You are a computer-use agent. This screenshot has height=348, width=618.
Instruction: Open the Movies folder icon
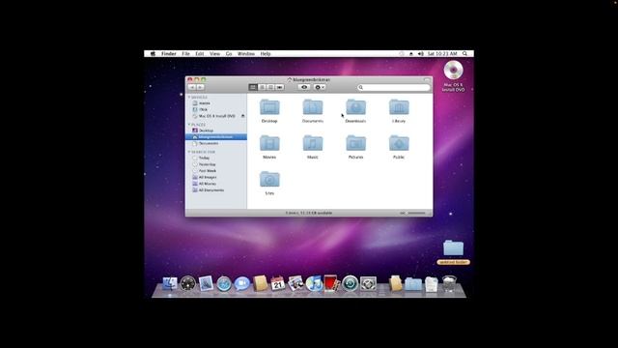pos(269,143)
